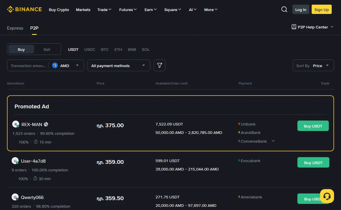Click REX-MAN verified badge icon
341x210 pixels.
pos(46,124)
